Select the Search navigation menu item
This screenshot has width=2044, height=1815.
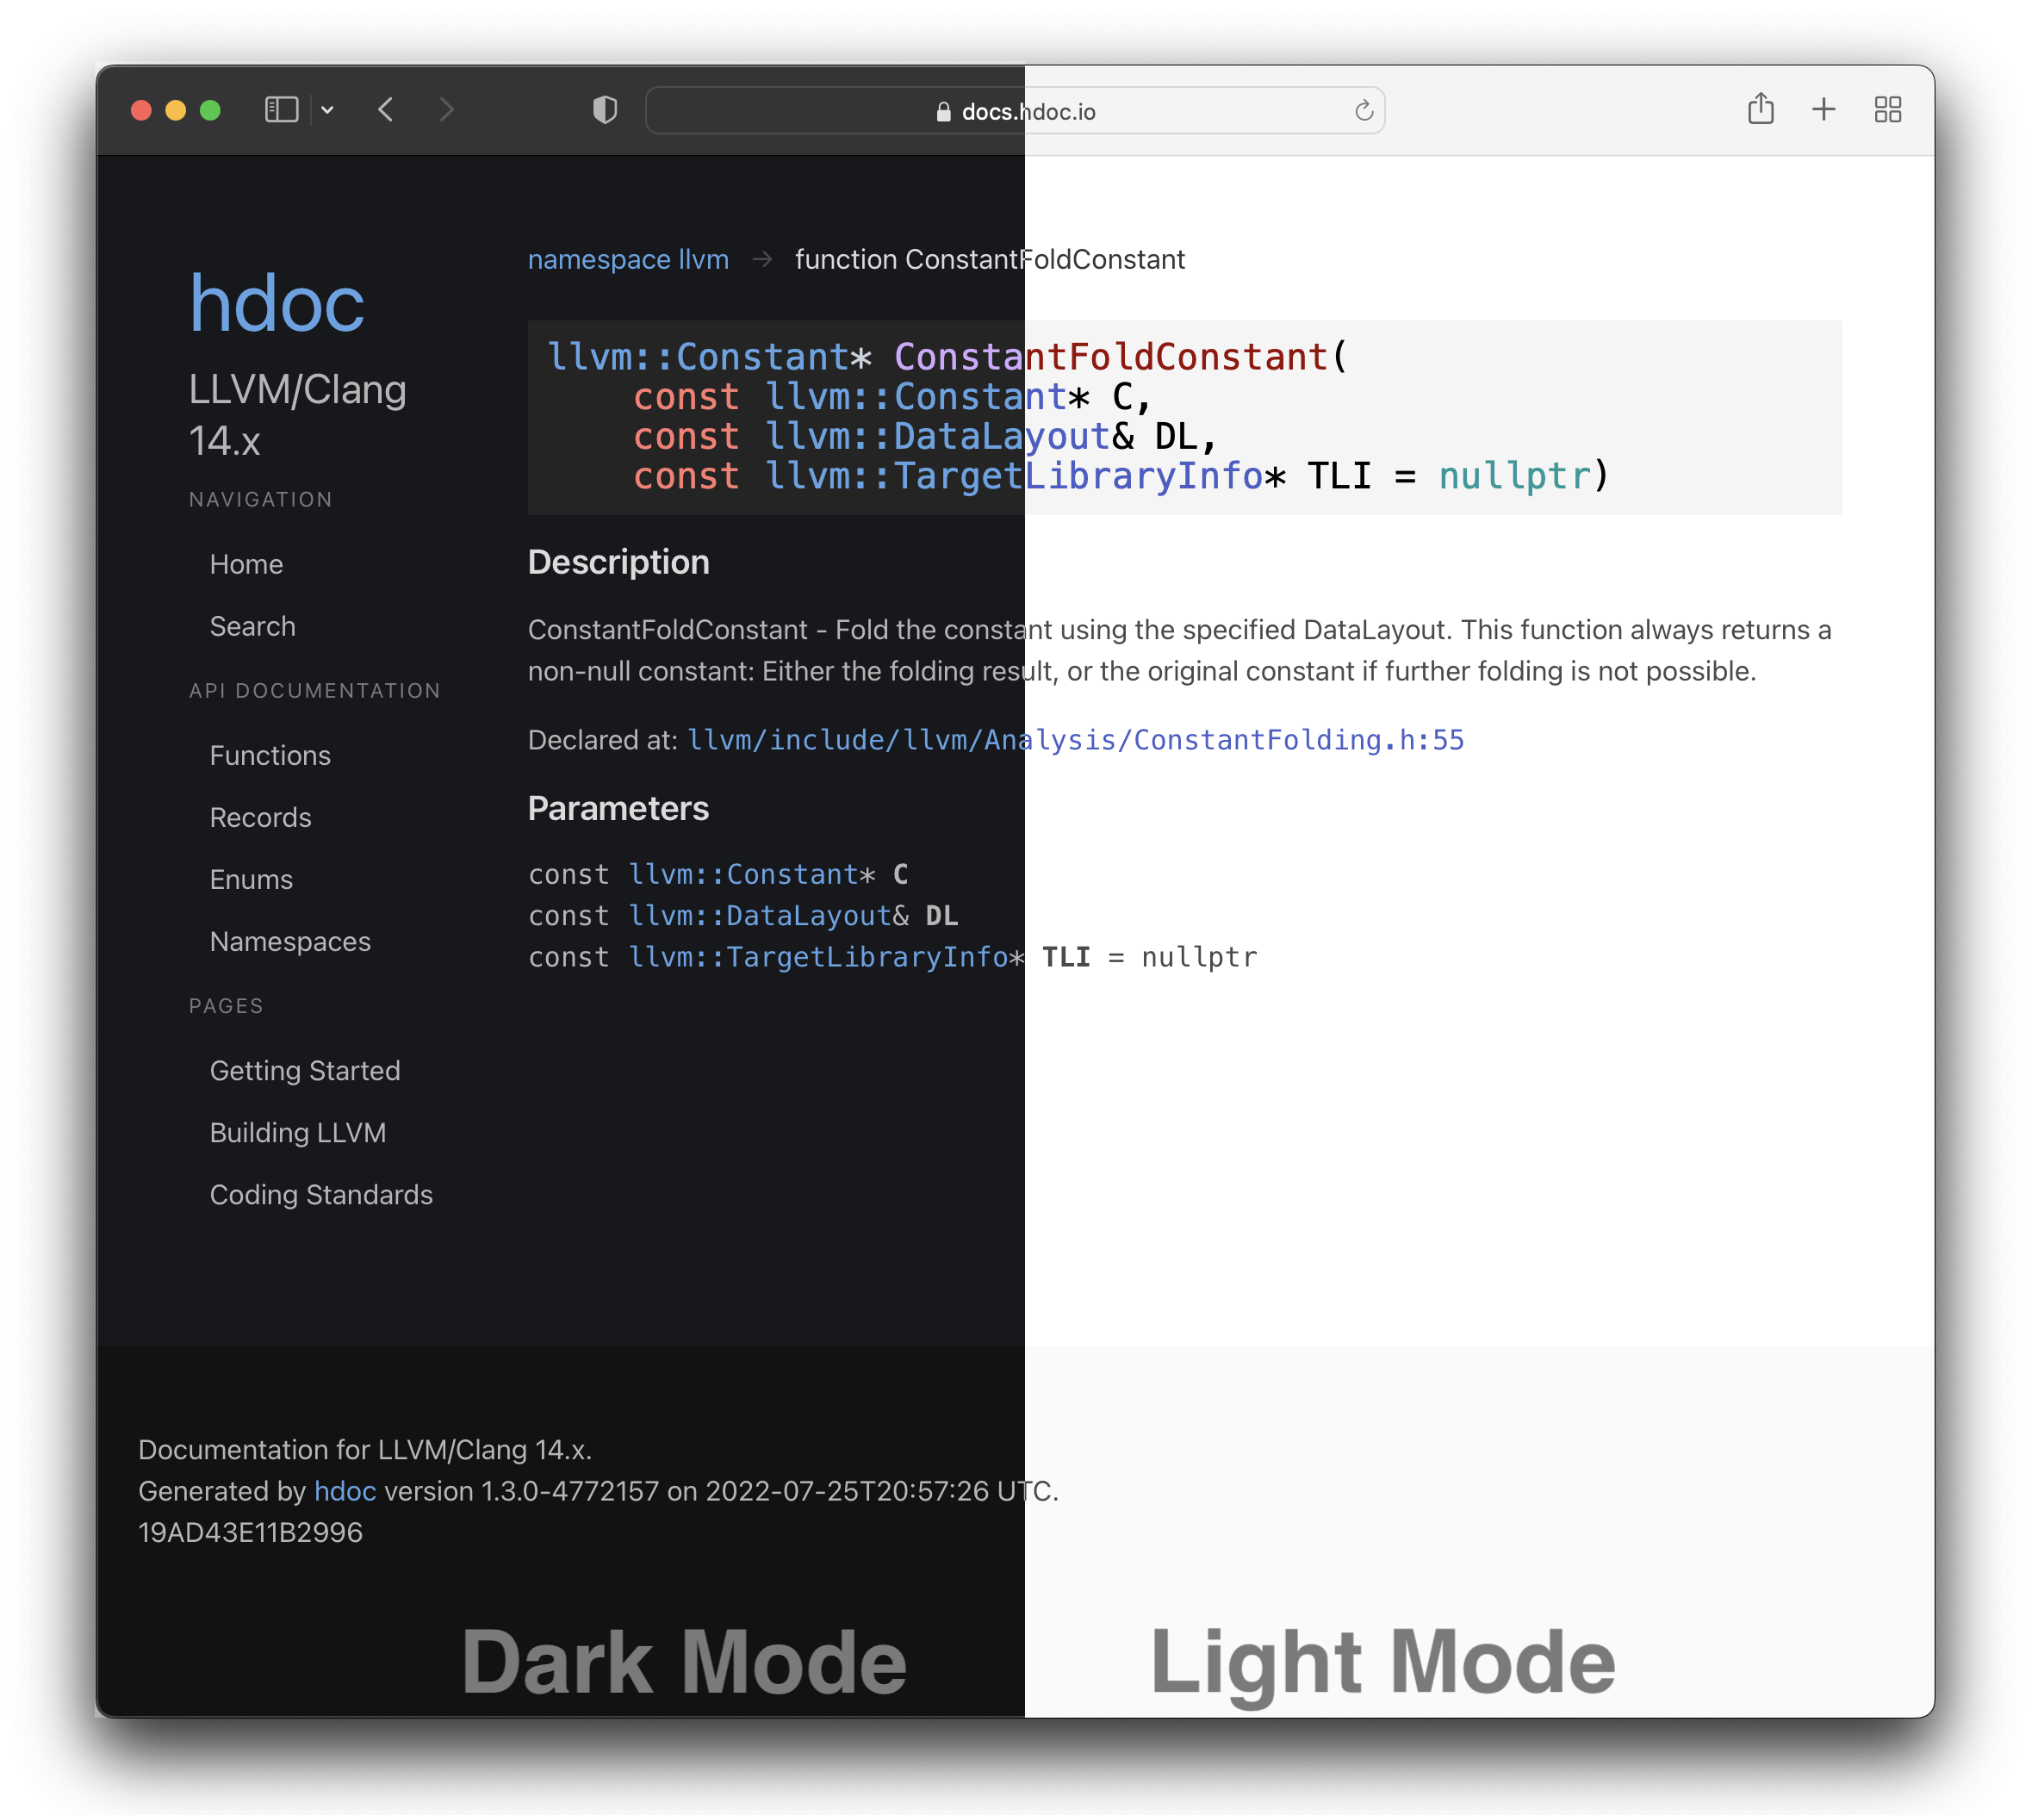click(x=252, y=625)
